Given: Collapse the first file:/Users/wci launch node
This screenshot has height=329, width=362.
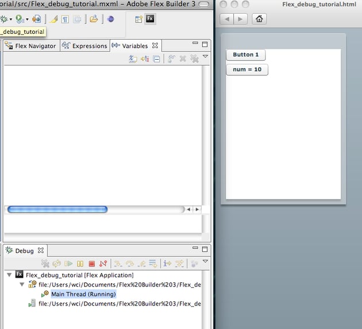Looking at the screenshot, I should coord(22,284).
